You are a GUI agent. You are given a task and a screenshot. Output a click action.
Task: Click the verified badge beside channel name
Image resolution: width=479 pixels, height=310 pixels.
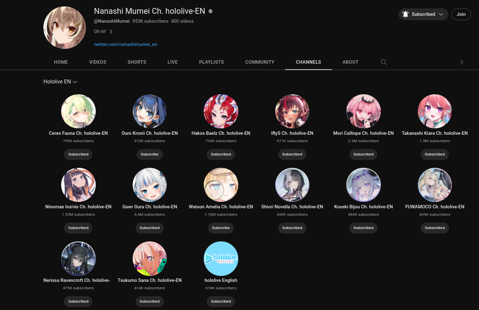pos(211,11)
